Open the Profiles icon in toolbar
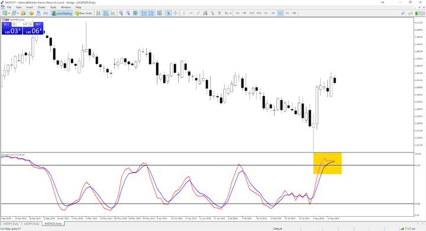This screenshot has height=231, width=426. pyautogui.click(x=14, y=13)
